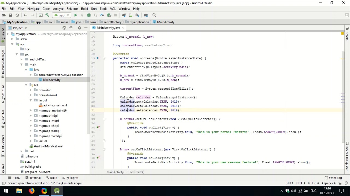Open the AVD Manager icon
The width and height of the screenshot is (350, 196).
pyautogui.click(x=130, y=15)
